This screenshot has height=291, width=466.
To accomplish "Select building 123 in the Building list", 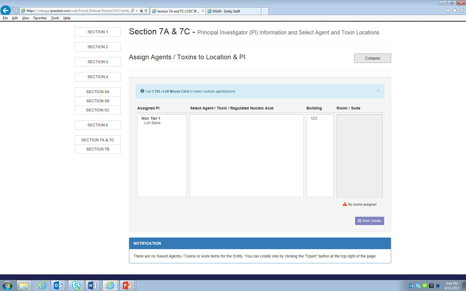I will pyautogui.click(x=314, y=118).
